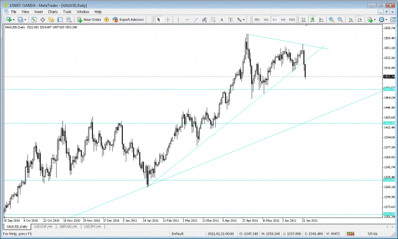
Task: Click the Profiles toolbar icon
Action: 20,20
